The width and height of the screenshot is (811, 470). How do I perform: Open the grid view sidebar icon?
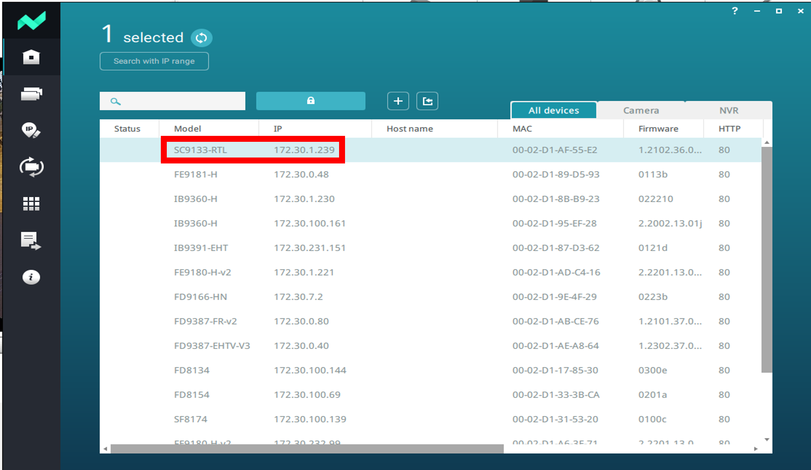pyautogui.click(x=31, y=204)
